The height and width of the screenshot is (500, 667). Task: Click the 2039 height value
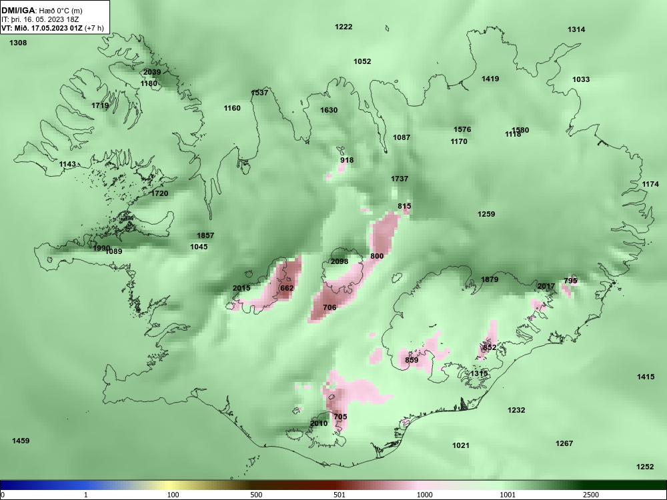tap(152, 72)
